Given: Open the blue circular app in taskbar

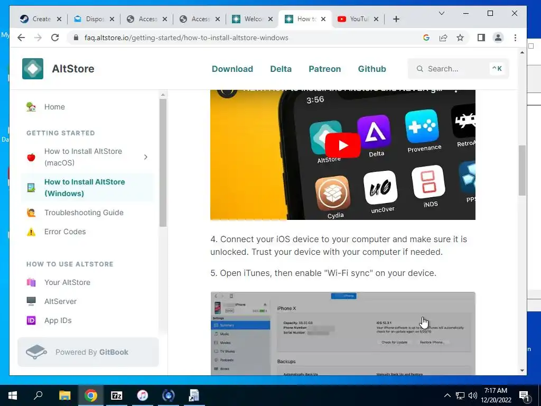Looking at the screenshot, I should click(x=169, y=395).
